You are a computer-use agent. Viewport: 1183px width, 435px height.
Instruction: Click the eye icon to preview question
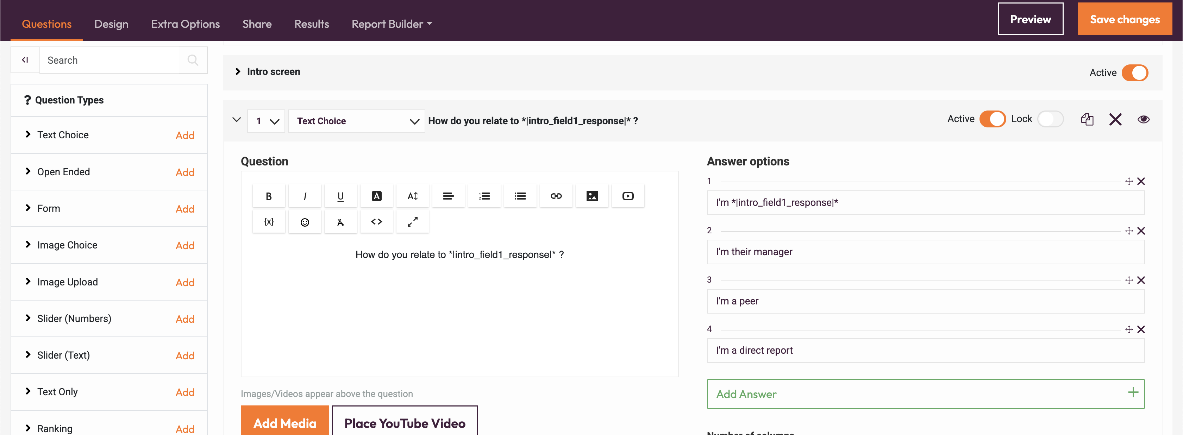1143,119
